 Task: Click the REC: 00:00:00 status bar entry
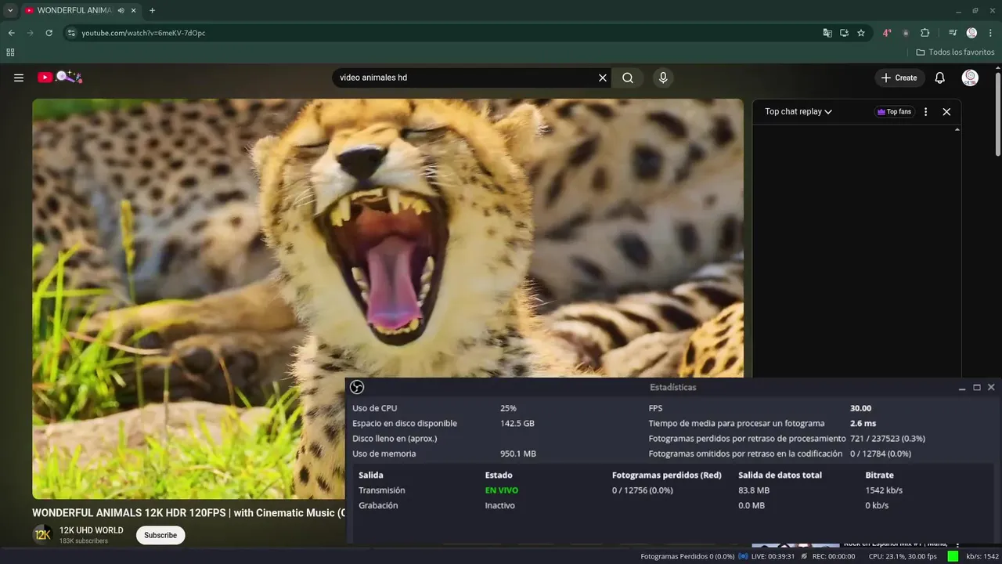pos(828,556)
